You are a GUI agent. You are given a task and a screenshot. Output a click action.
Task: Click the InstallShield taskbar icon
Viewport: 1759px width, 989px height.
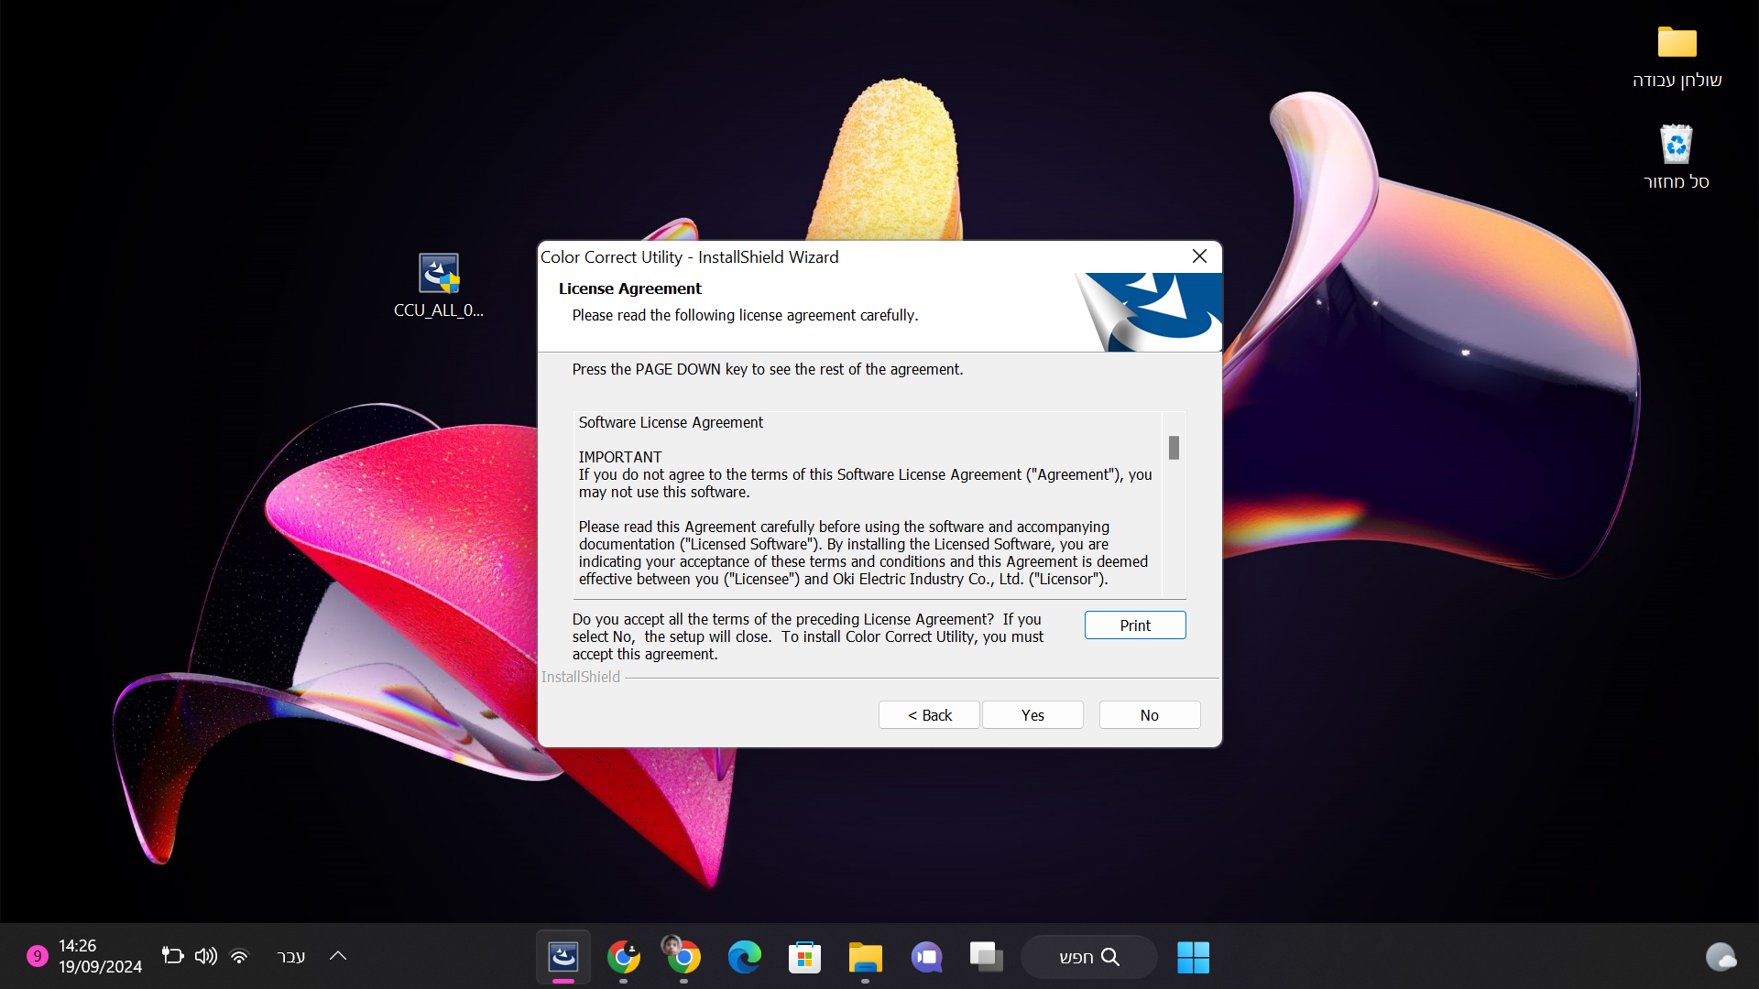click(x=563, y=957)
